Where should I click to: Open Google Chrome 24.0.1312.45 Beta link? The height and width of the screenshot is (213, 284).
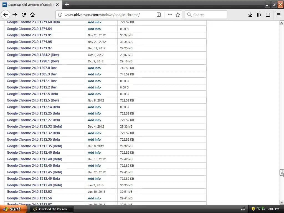33,166
